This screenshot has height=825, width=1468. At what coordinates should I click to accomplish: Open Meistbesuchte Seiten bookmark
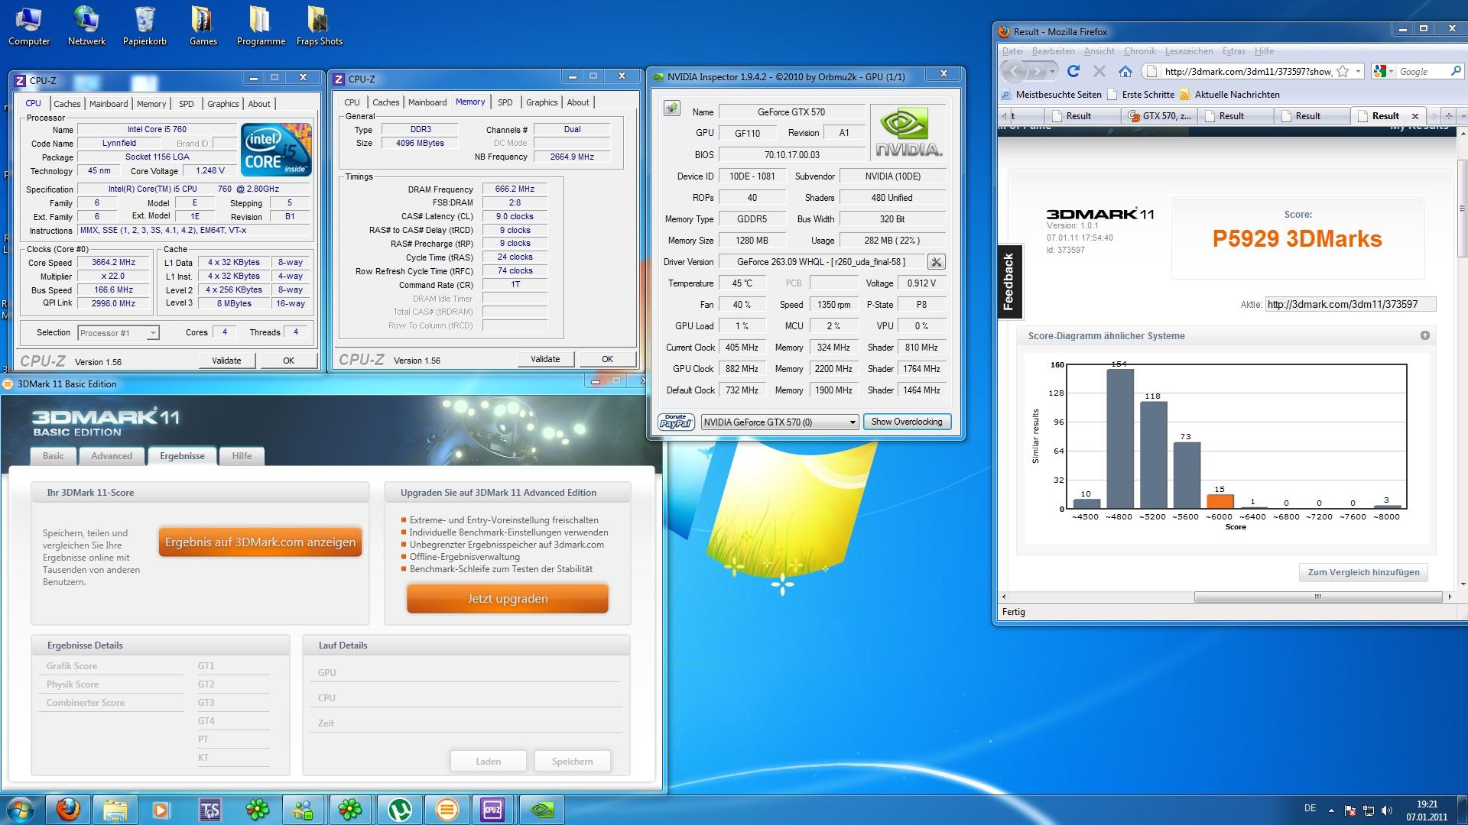click(x=1051, y=95)
